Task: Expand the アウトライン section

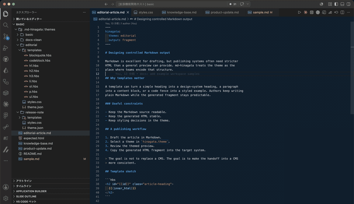Action: (x=51, y=181)
